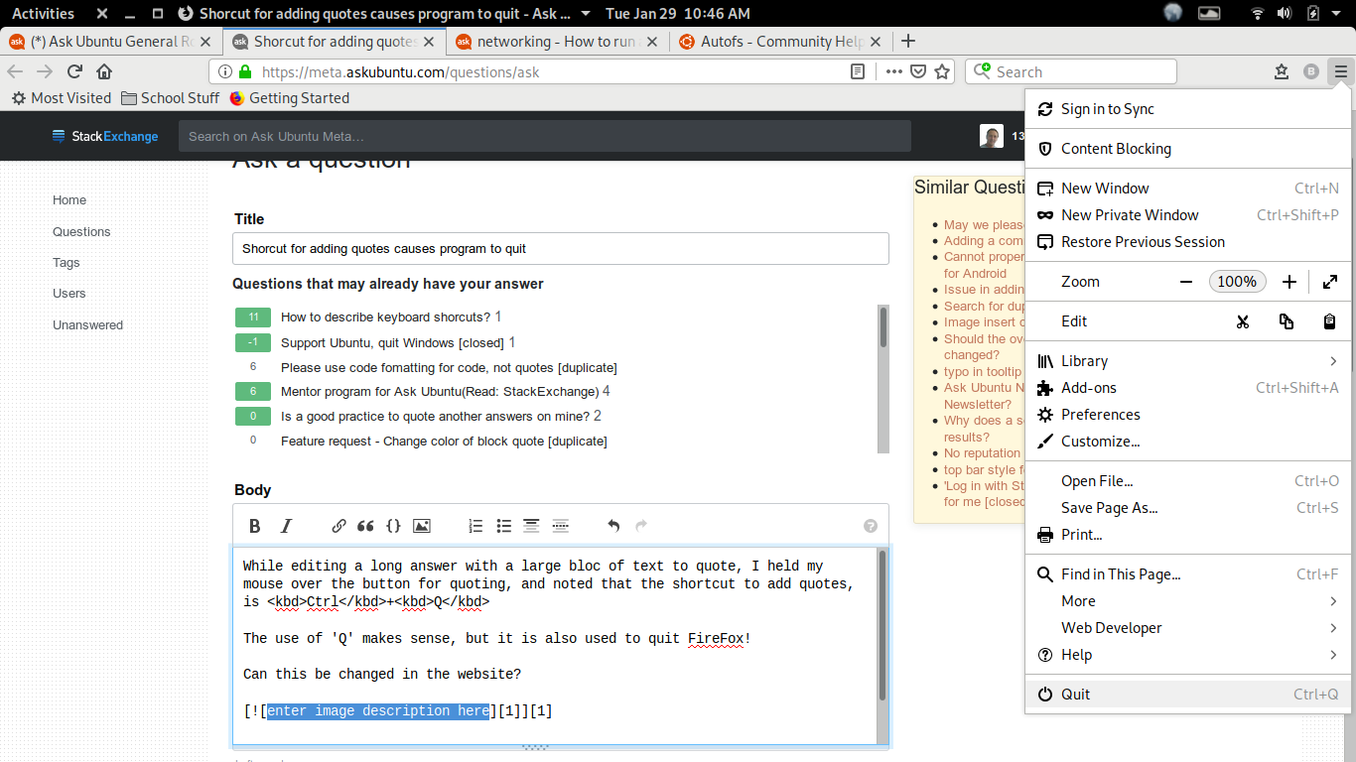
Task: Open Preferences from the menu
Action: coord(1188,415)
